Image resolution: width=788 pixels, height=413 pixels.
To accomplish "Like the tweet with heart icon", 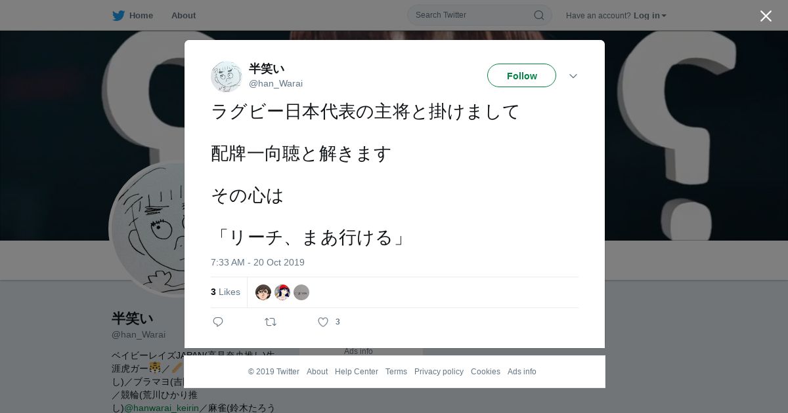I will pyautogui.click(x=323, y=322).
